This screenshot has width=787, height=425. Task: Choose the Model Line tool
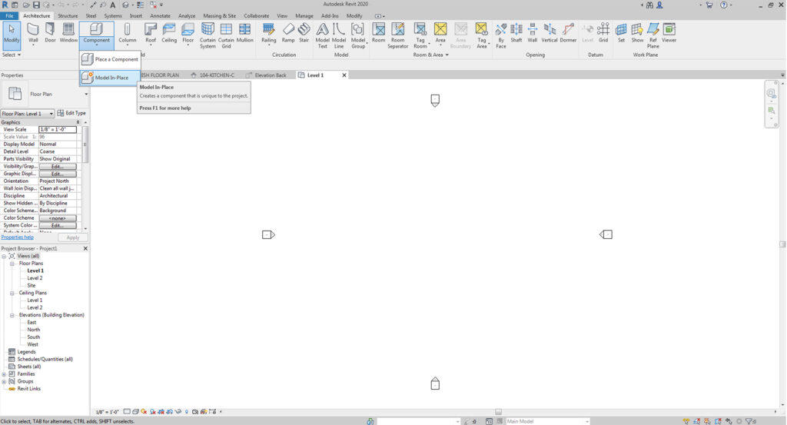coord(339,35)
